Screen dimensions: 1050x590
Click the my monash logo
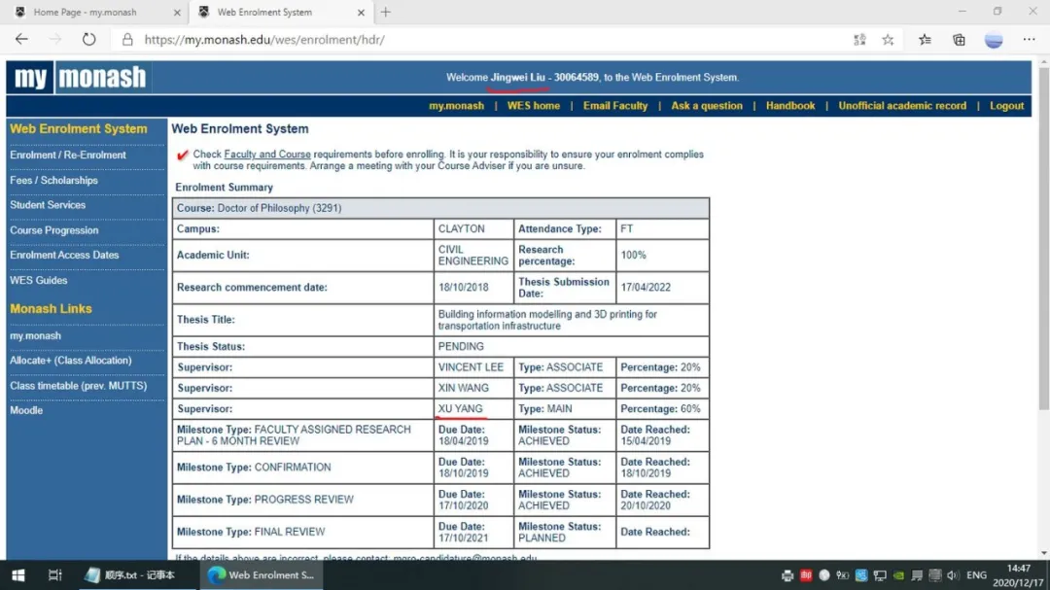tap(80, 78)
